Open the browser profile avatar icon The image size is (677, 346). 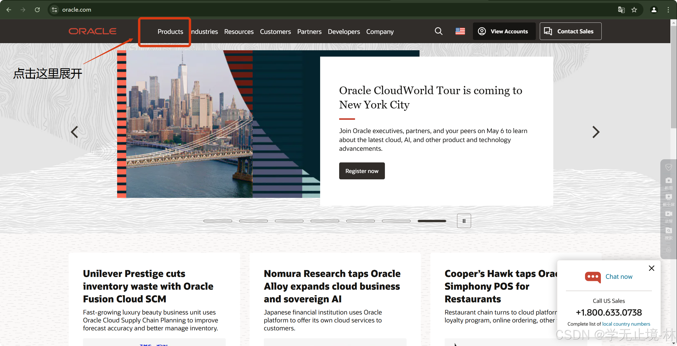click(654, 10)
